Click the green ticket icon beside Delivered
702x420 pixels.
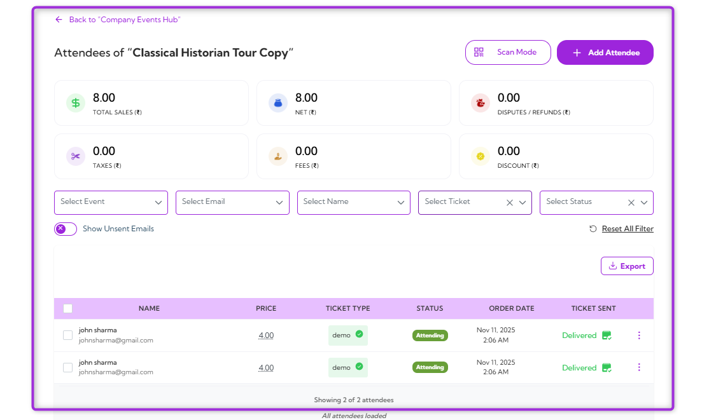point(606,335)
